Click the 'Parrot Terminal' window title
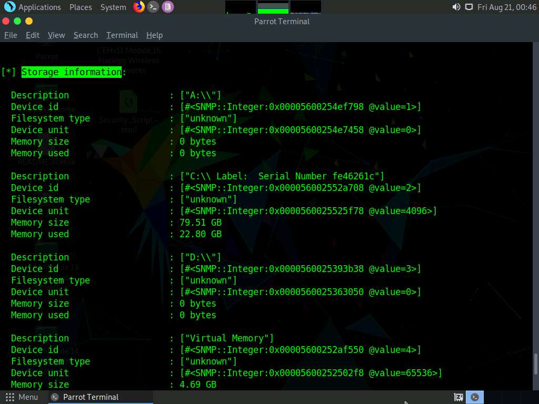Image resolution: width=539 pixels, height=404 pixels. tap(282, 21)
